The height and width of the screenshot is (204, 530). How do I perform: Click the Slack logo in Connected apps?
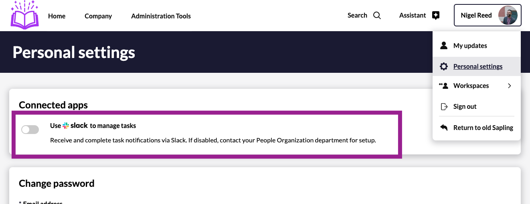click(x=75, y=126)
